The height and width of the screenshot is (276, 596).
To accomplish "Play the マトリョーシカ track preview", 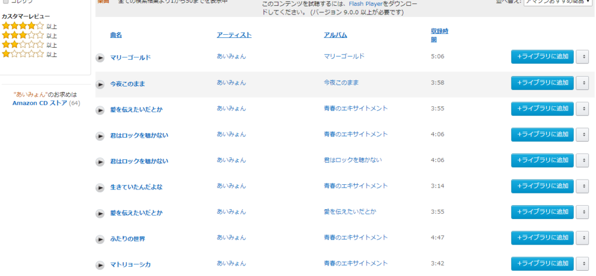I will 100,265.
